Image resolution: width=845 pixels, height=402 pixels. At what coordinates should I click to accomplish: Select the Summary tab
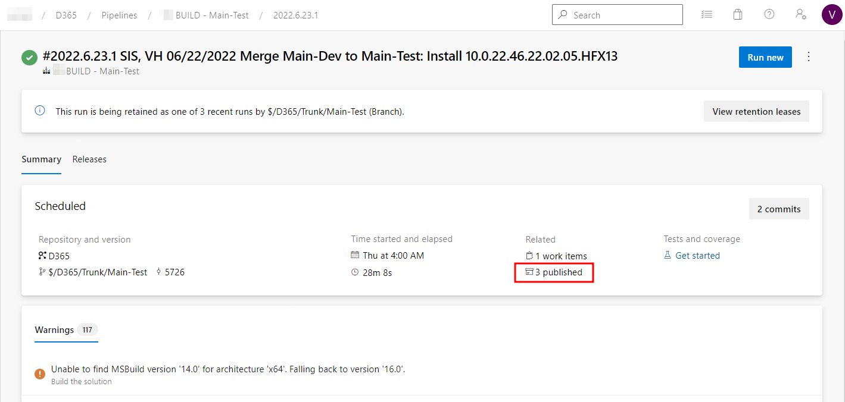pos(41,159)
